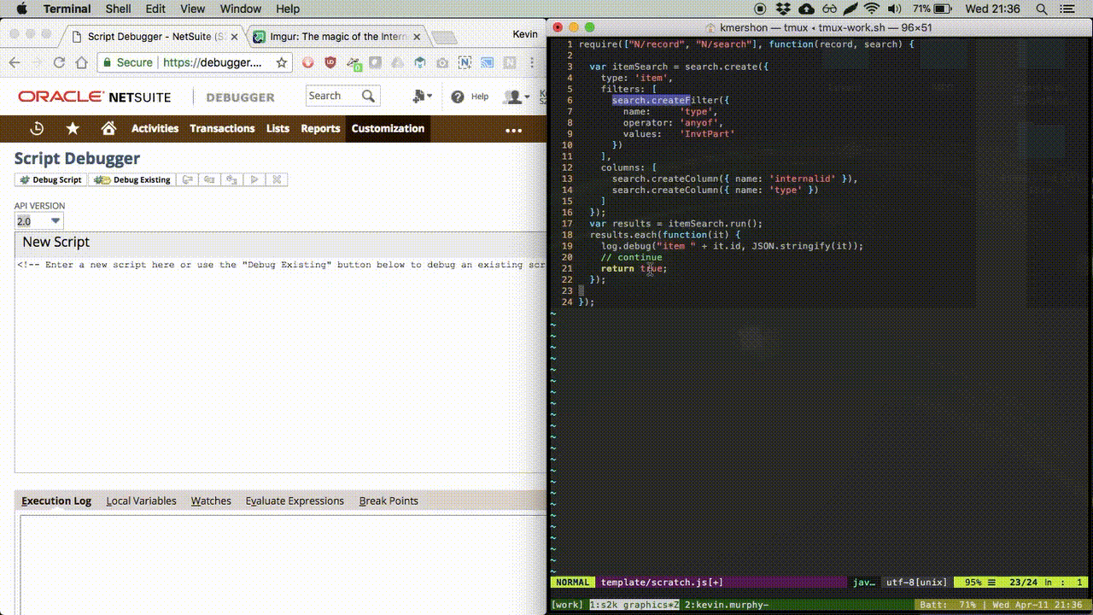Open the Shortcuts star icon in NetSuite
This screenshot has width=1093, height=615.
[x=73, y=128]
